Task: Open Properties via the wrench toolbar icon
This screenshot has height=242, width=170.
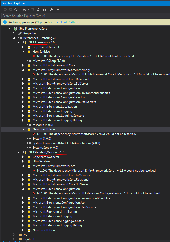Action: point(51,10)
